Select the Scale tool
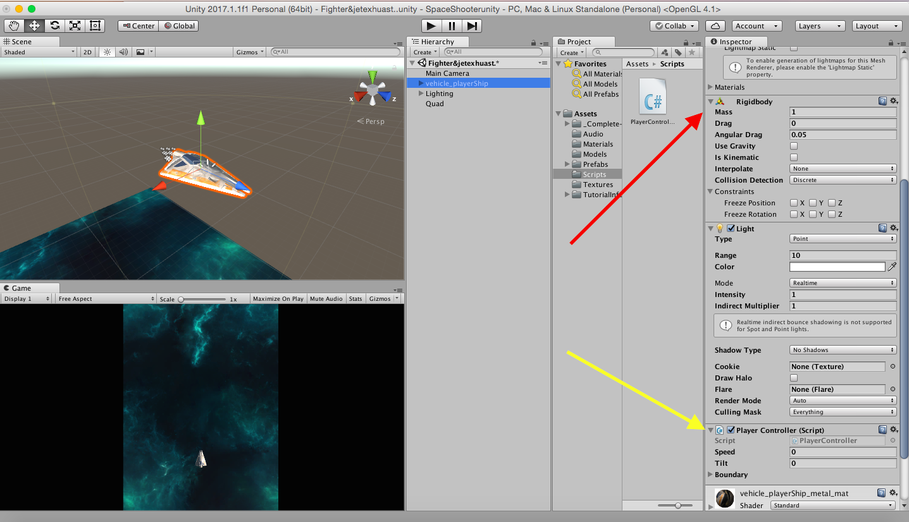909x522 pixels. (x=75, y=25)
